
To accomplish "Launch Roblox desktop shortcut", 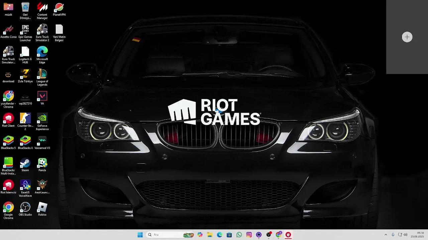I will coord(42,209).
